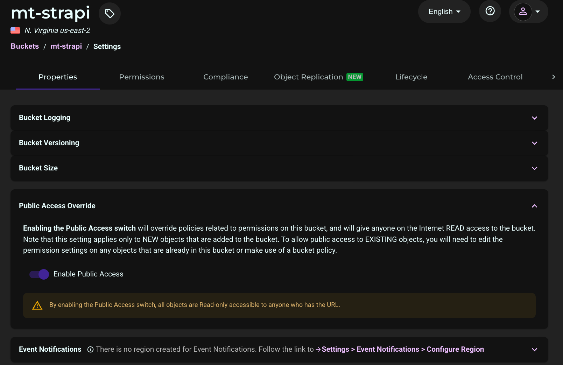Click the Settings breadcrumb text

point(107,47)
